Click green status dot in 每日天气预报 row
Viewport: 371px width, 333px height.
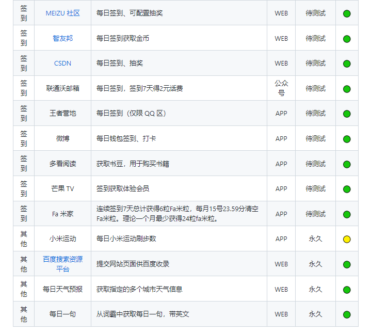point(347,290)
